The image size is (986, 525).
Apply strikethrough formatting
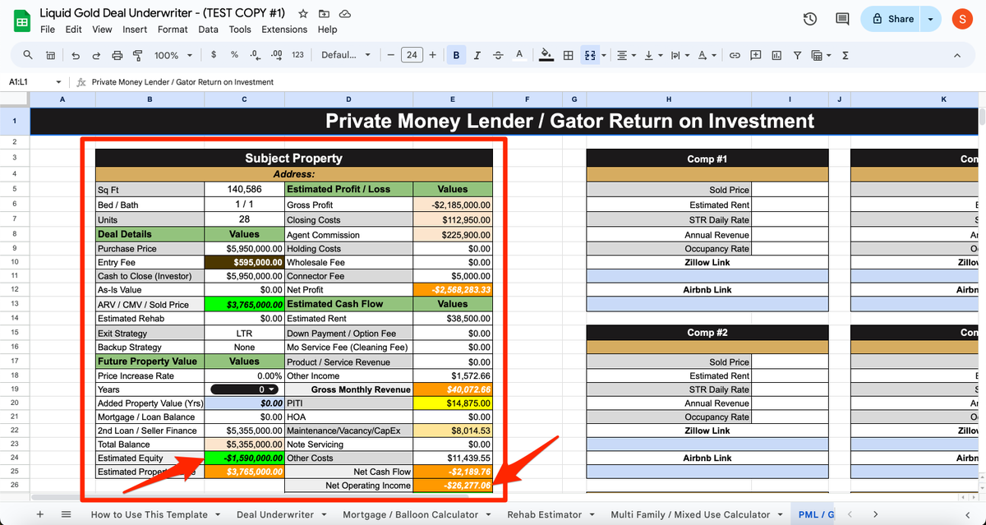point(498,55)
